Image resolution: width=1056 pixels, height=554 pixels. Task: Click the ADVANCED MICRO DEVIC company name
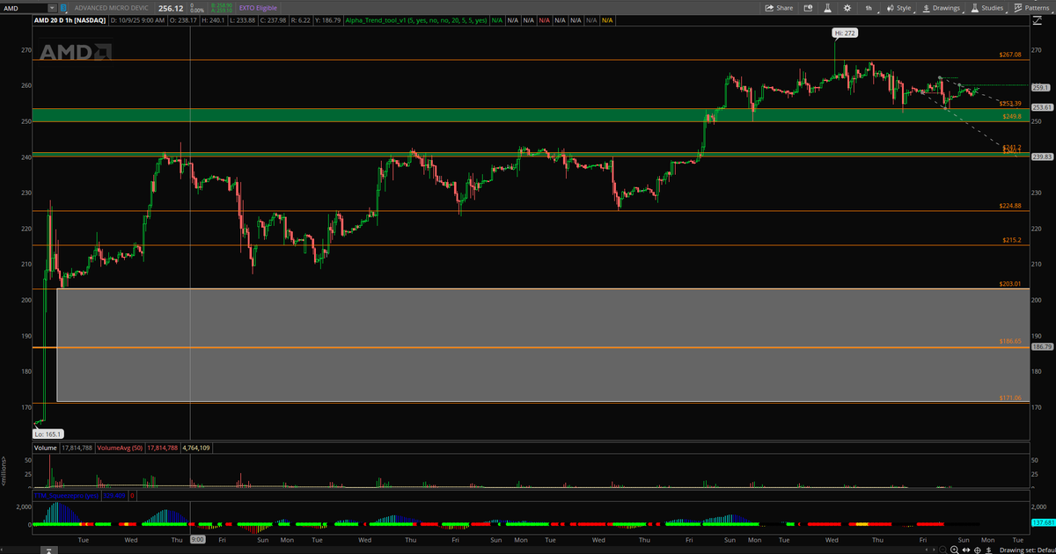pyautogui.click(x=114, y=7)
